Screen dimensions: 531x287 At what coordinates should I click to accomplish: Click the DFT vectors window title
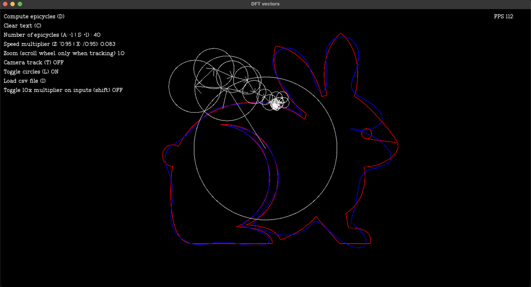click(265, 4)
